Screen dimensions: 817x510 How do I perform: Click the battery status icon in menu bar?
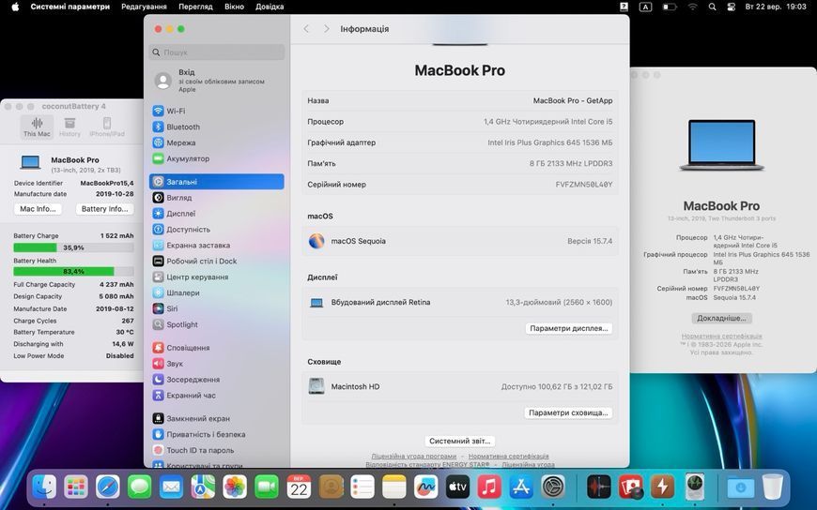tap(669, 7)
